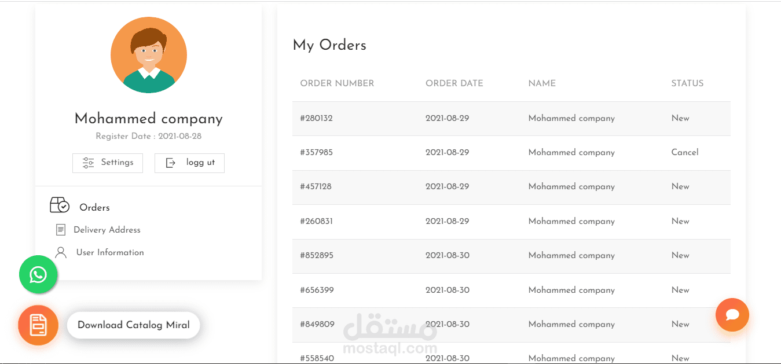
Task: Open order number #280132
Action: (316, 118)
